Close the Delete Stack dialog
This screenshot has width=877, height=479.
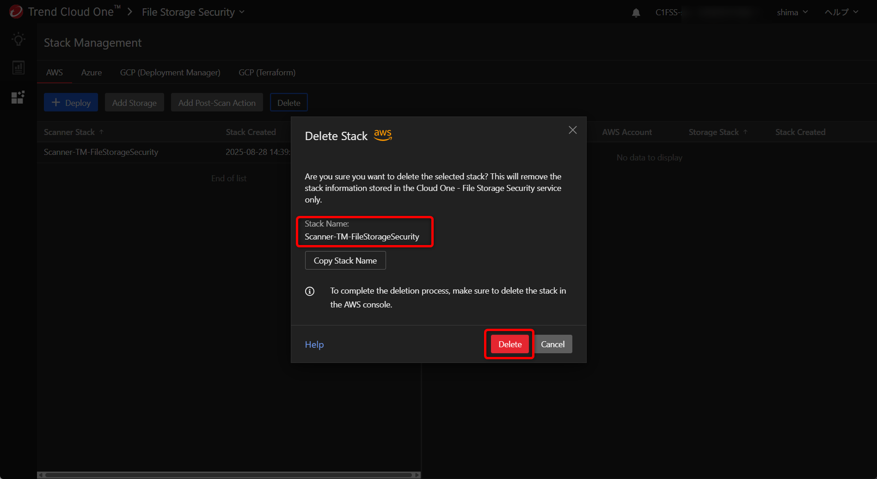click(x=572, y=130)
